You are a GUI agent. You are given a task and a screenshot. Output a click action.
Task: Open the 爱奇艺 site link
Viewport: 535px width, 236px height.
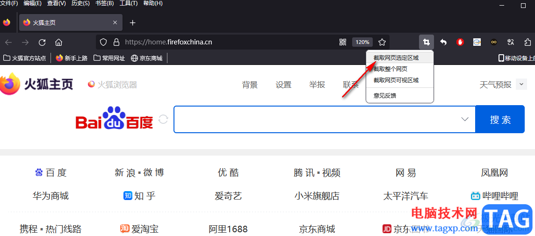click(x=228, y=196)
